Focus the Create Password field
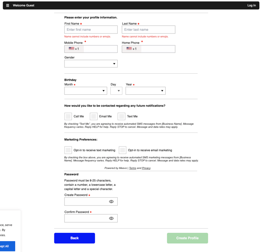262x252 pixels. 91,202
